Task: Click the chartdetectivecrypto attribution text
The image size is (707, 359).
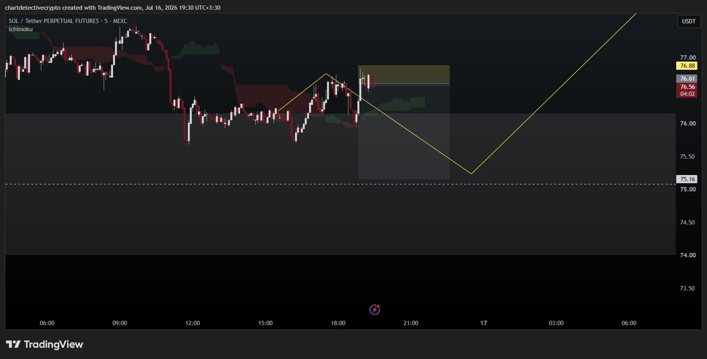Action: tap(112, 8)
